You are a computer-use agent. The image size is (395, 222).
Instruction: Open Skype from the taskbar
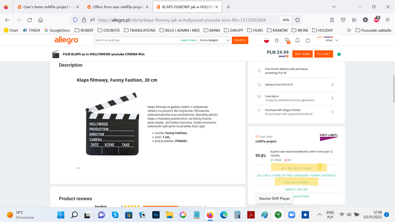click(x=115, y=215)
